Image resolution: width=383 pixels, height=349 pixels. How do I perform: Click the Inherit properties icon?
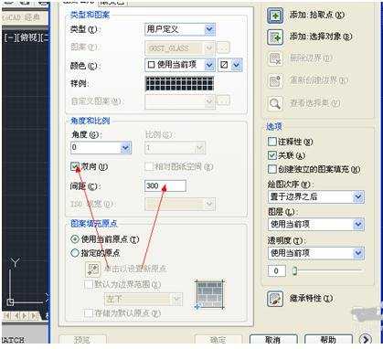coord(275,299)
